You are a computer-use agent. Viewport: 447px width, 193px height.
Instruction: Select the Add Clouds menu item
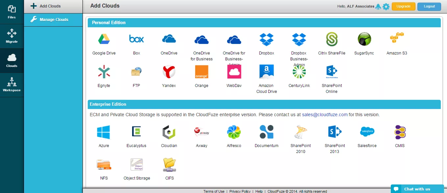point(53,6)
